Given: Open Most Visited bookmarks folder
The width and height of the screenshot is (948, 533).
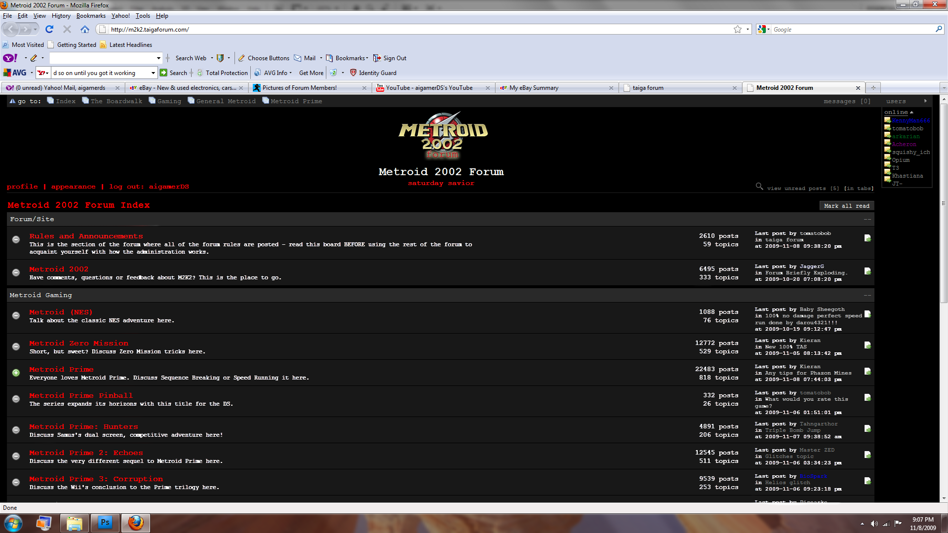Looking at the screenshot, I should (x=23, y=45).
